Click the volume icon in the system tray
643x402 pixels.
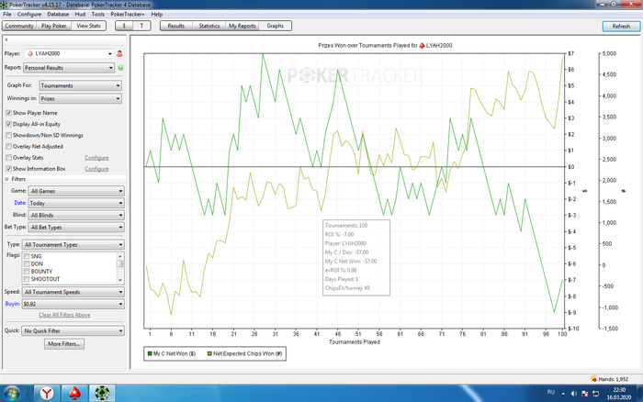(574, 394)
